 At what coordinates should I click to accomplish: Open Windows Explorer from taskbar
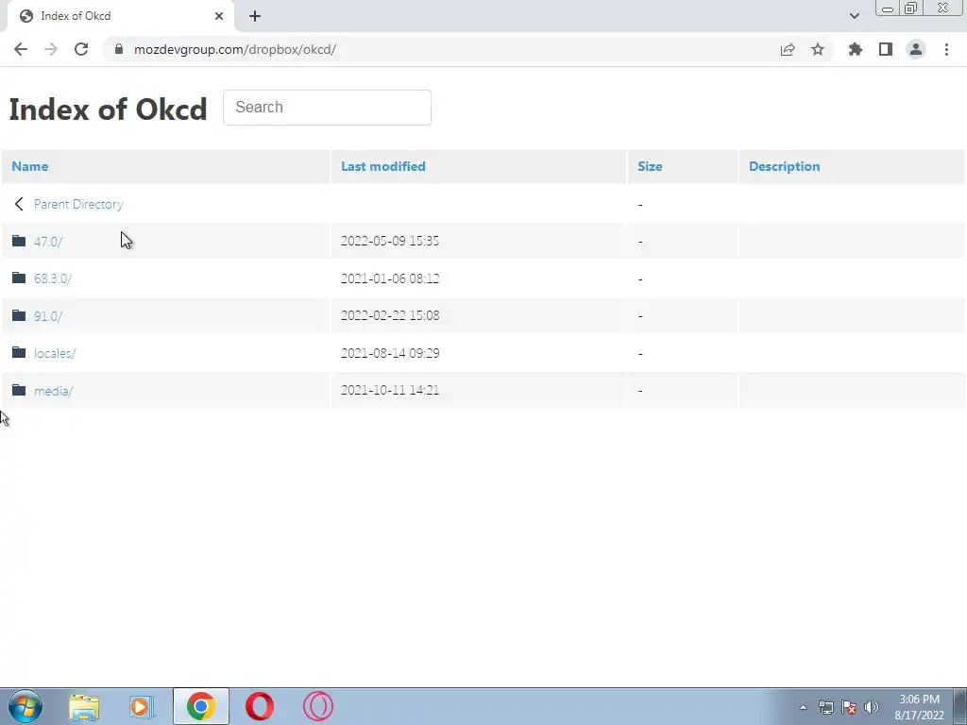click(x=84, y=707)
